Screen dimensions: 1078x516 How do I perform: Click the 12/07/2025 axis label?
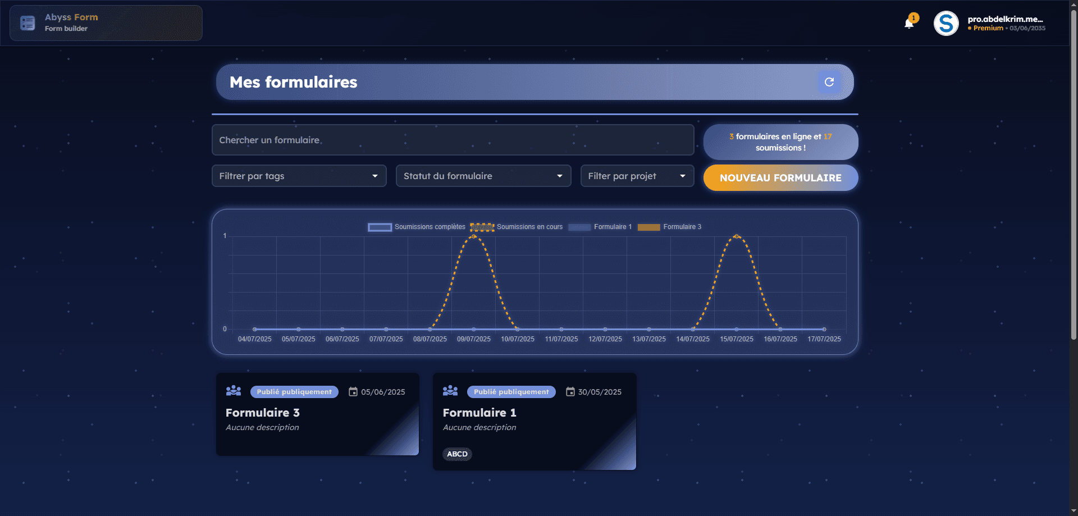605,339
